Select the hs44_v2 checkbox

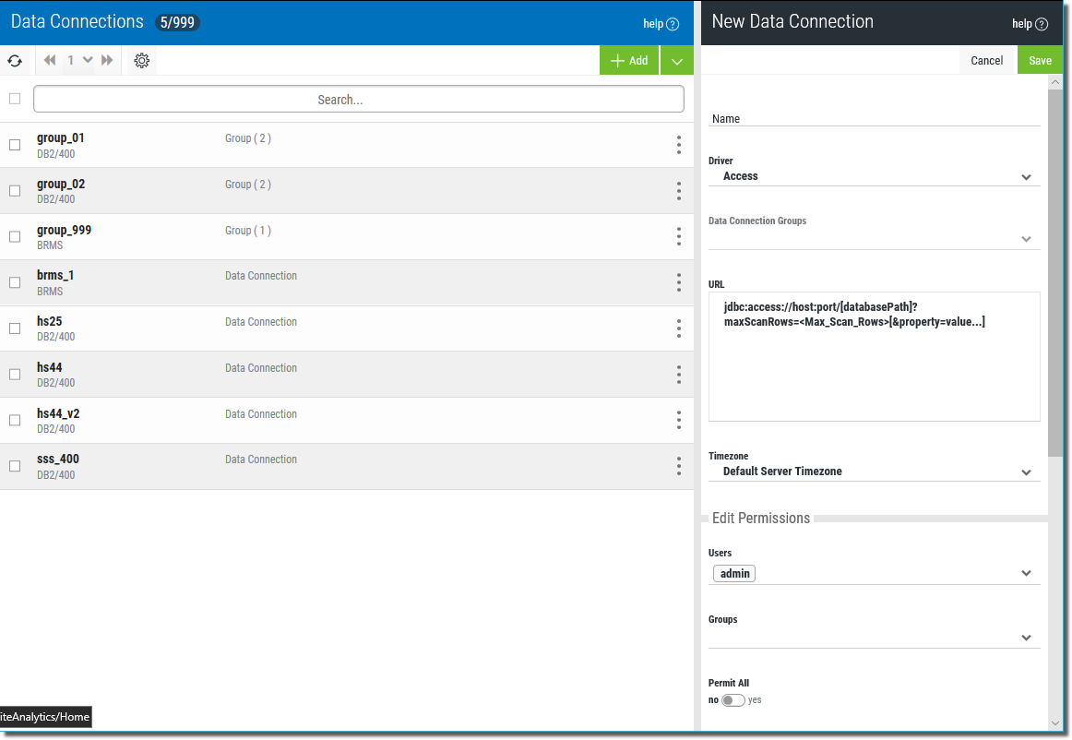tap(15, 420)
